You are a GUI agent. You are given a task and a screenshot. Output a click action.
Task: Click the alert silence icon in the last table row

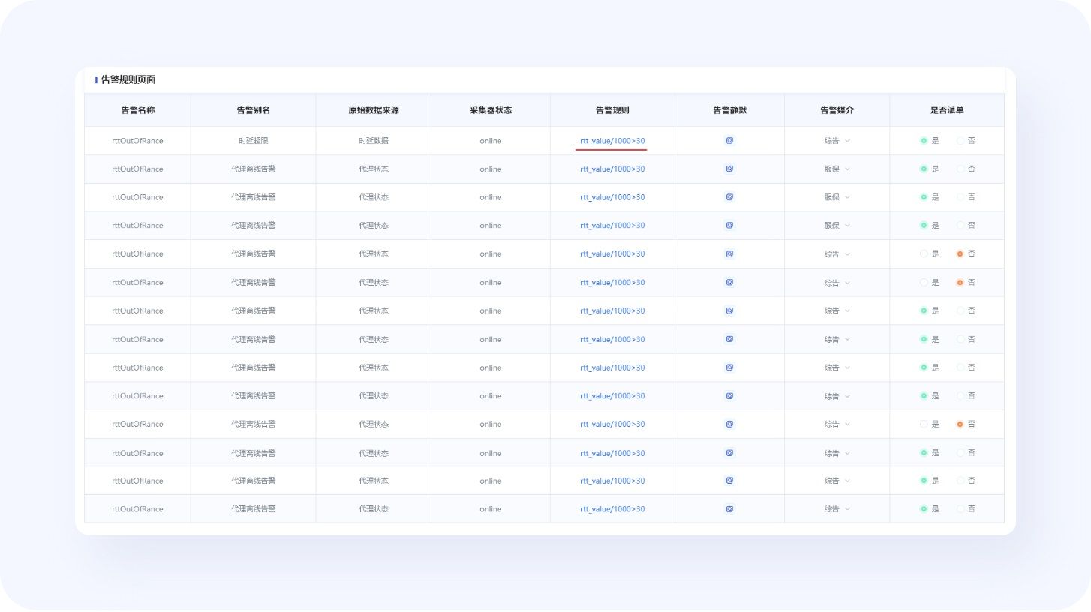coord(729,508)
